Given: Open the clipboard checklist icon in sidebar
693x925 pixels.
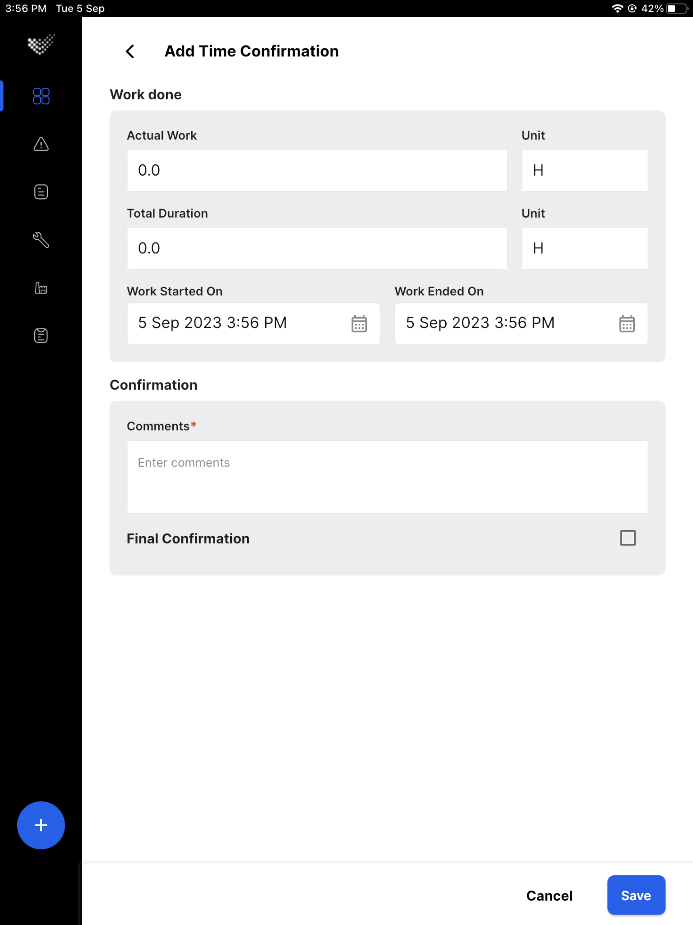Looking at the screenshot, I should pos(41,336).
